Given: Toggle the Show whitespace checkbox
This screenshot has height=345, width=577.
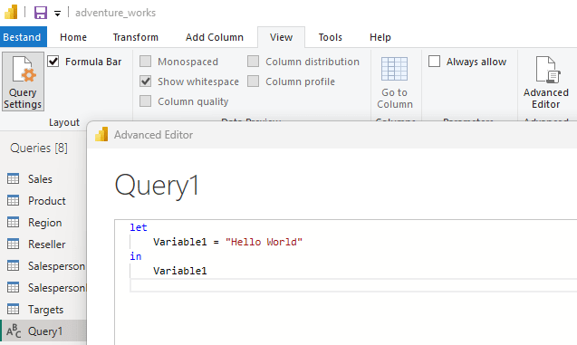Looking at the screenshot, I should 145,81.
